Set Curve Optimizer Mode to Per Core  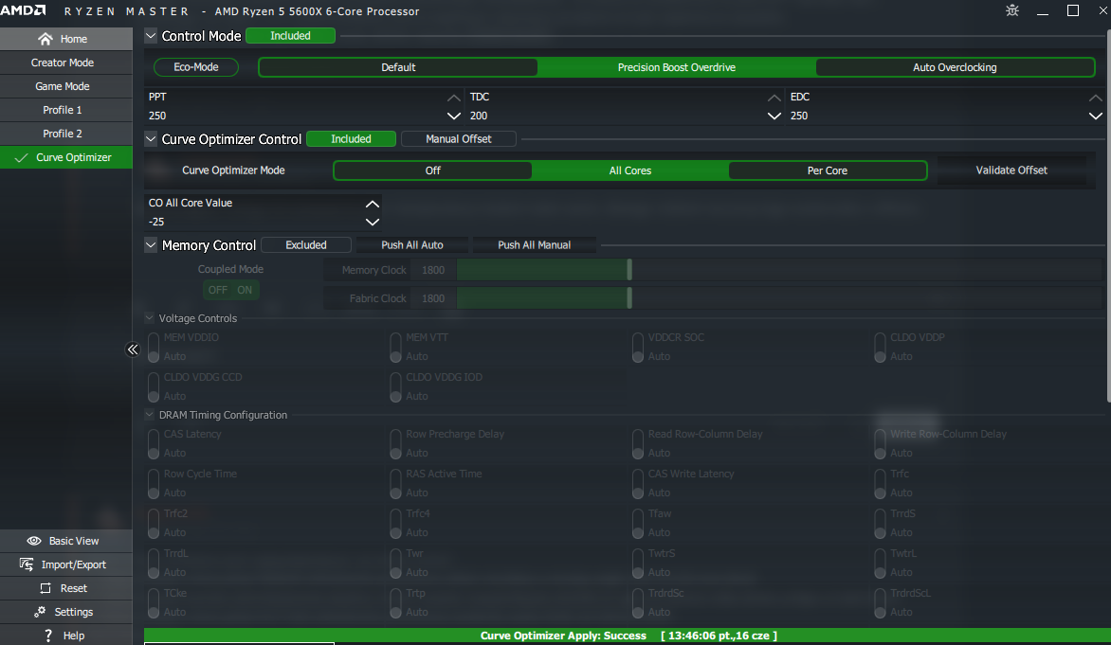pyautogui.click(x=827, y=170)
